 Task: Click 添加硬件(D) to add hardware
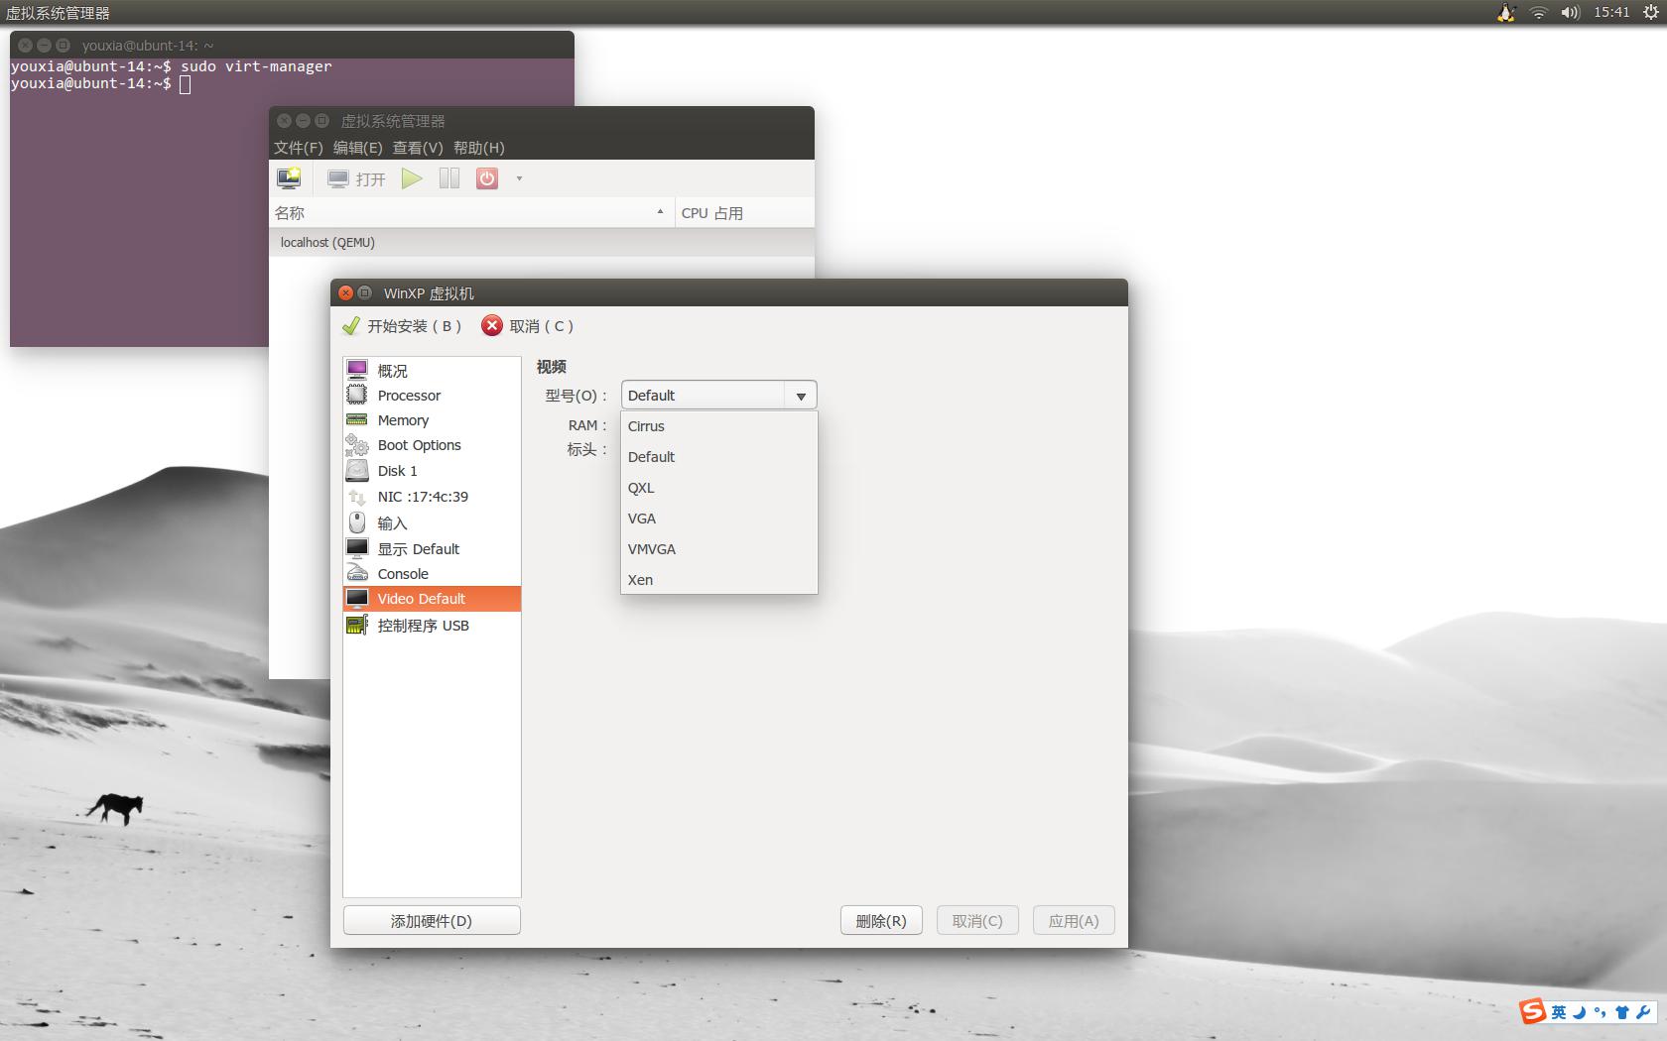[x=431, y=920]
